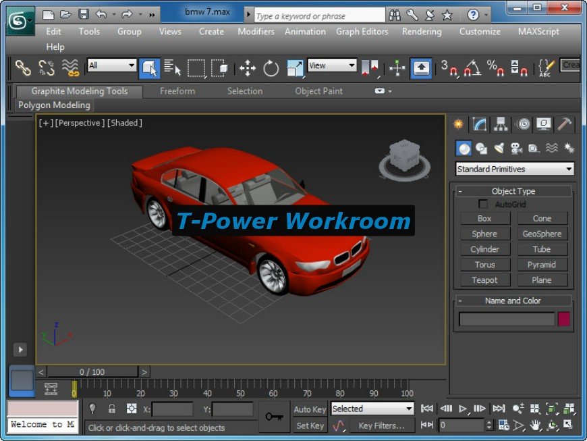
Task: Choose the Rectangular Selection Region tool
Action: coord(196,68)
